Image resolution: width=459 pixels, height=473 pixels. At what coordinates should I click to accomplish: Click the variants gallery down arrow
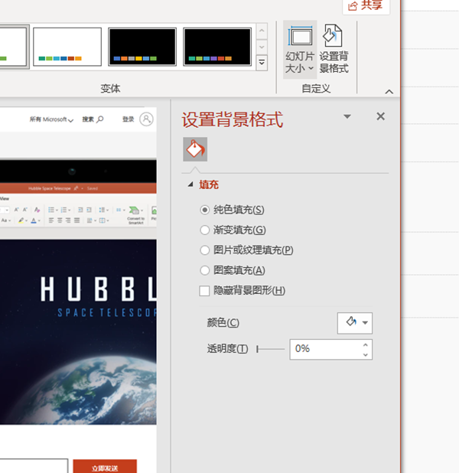(x=262, y=47)
